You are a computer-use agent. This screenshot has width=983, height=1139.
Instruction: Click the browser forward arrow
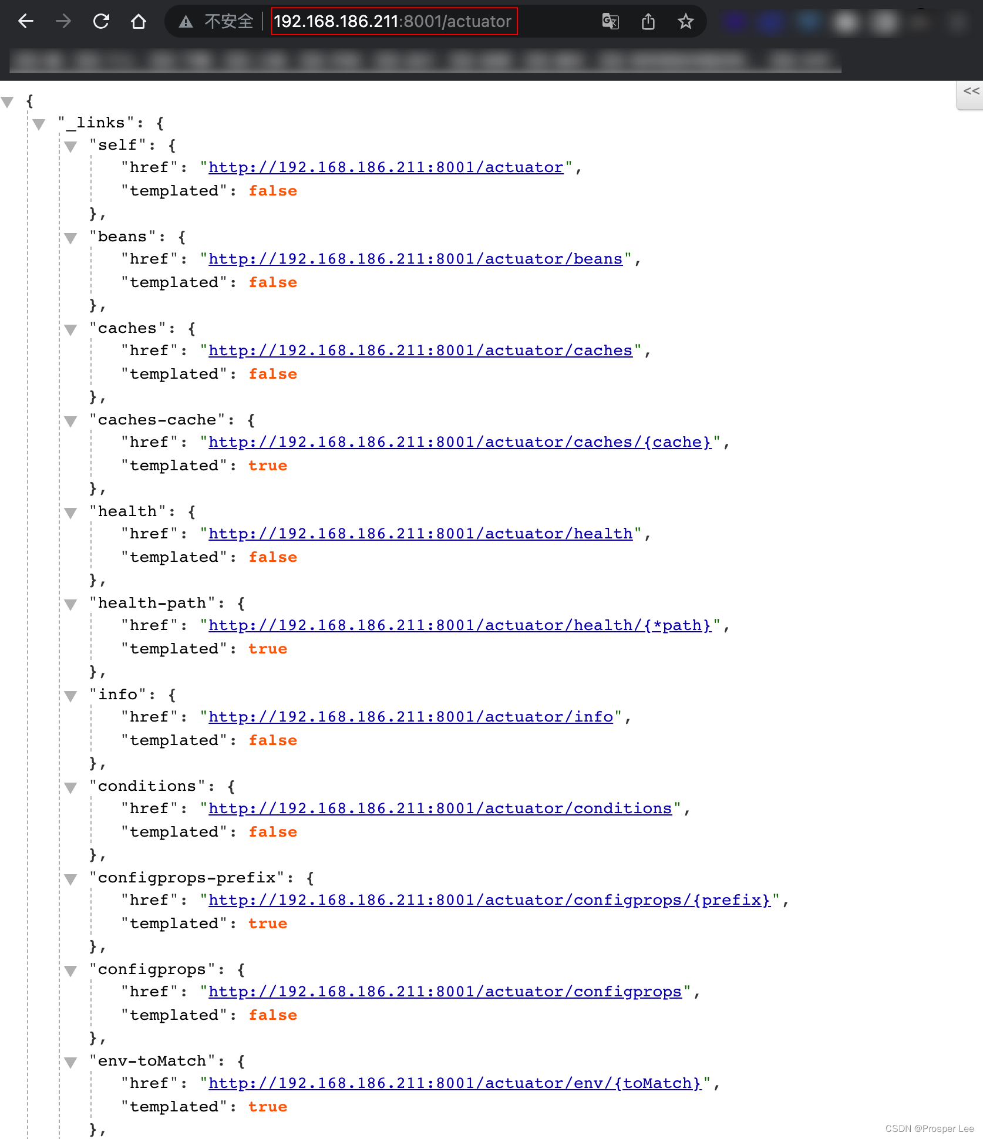click(x=63, y=22)
